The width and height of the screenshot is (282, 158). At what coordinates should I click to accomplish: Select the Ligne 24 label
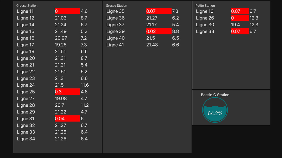(x=26, y=85)
